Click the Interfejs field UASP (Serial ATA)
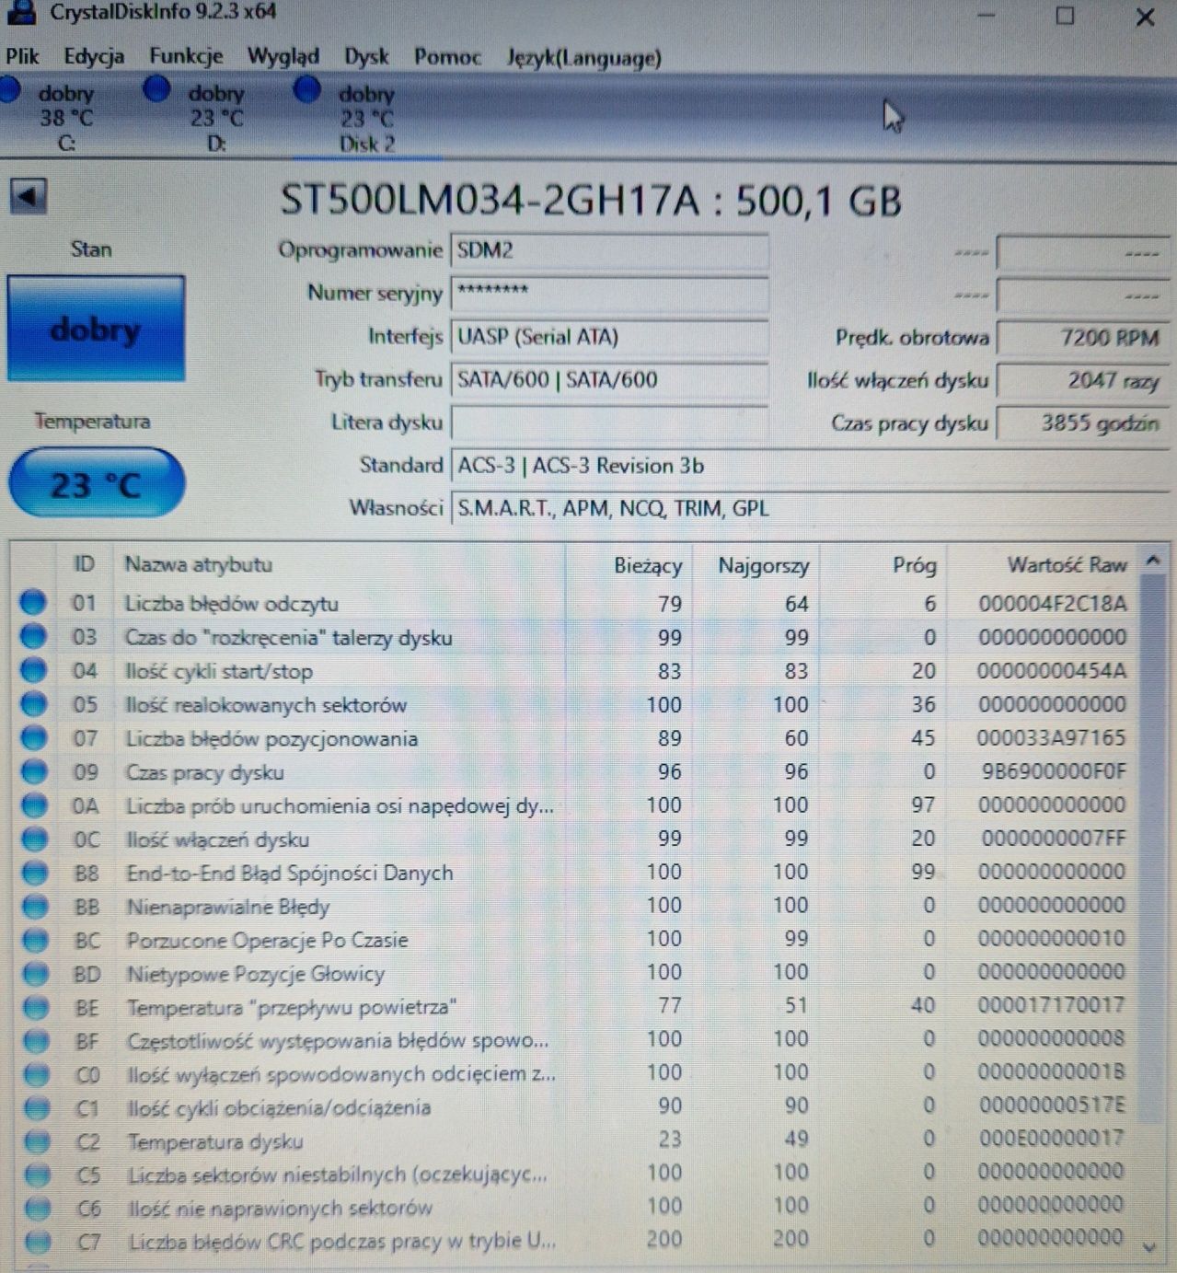This screenshot has width=1177, height=1273. coord(609,337)
